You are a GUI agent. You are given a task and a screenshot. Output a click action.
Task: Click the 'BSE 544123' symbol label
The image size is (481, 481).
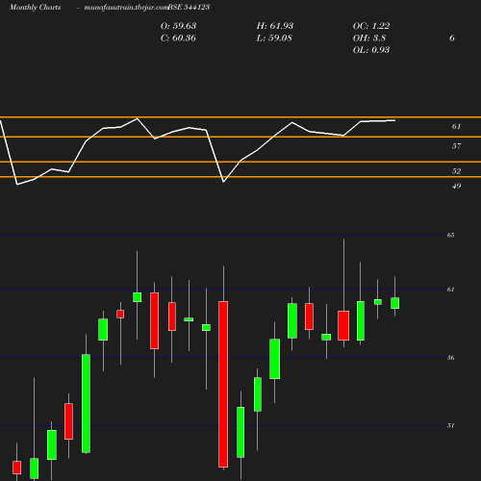click(x=189, y=7)
